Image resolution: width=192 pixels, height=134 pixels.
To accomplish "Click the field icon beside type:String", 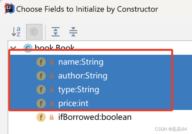I will click(x=41, y=89).
